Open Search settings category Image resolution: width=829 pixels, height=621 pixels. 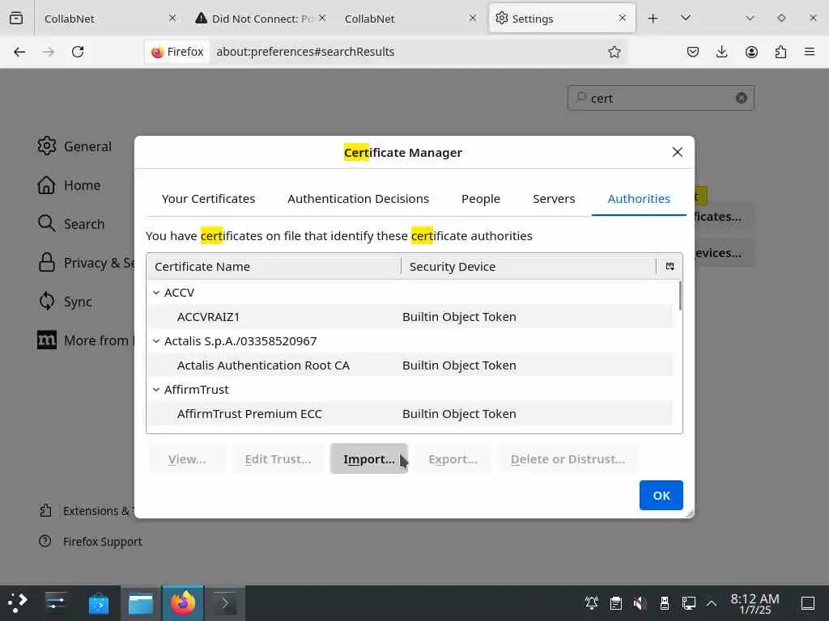(x=71, y=224)
